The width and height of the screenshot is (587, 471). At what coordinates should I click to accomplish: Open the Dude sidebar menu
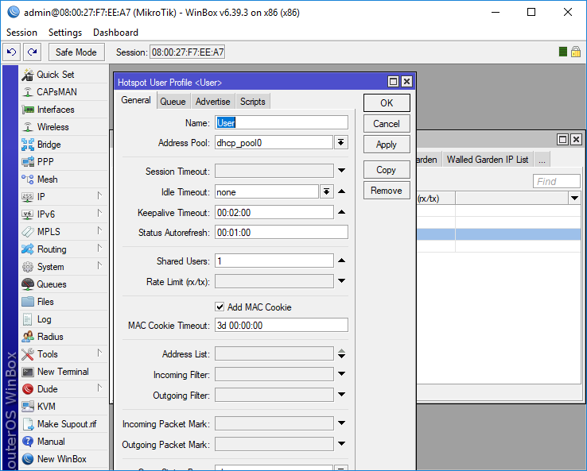64,389
